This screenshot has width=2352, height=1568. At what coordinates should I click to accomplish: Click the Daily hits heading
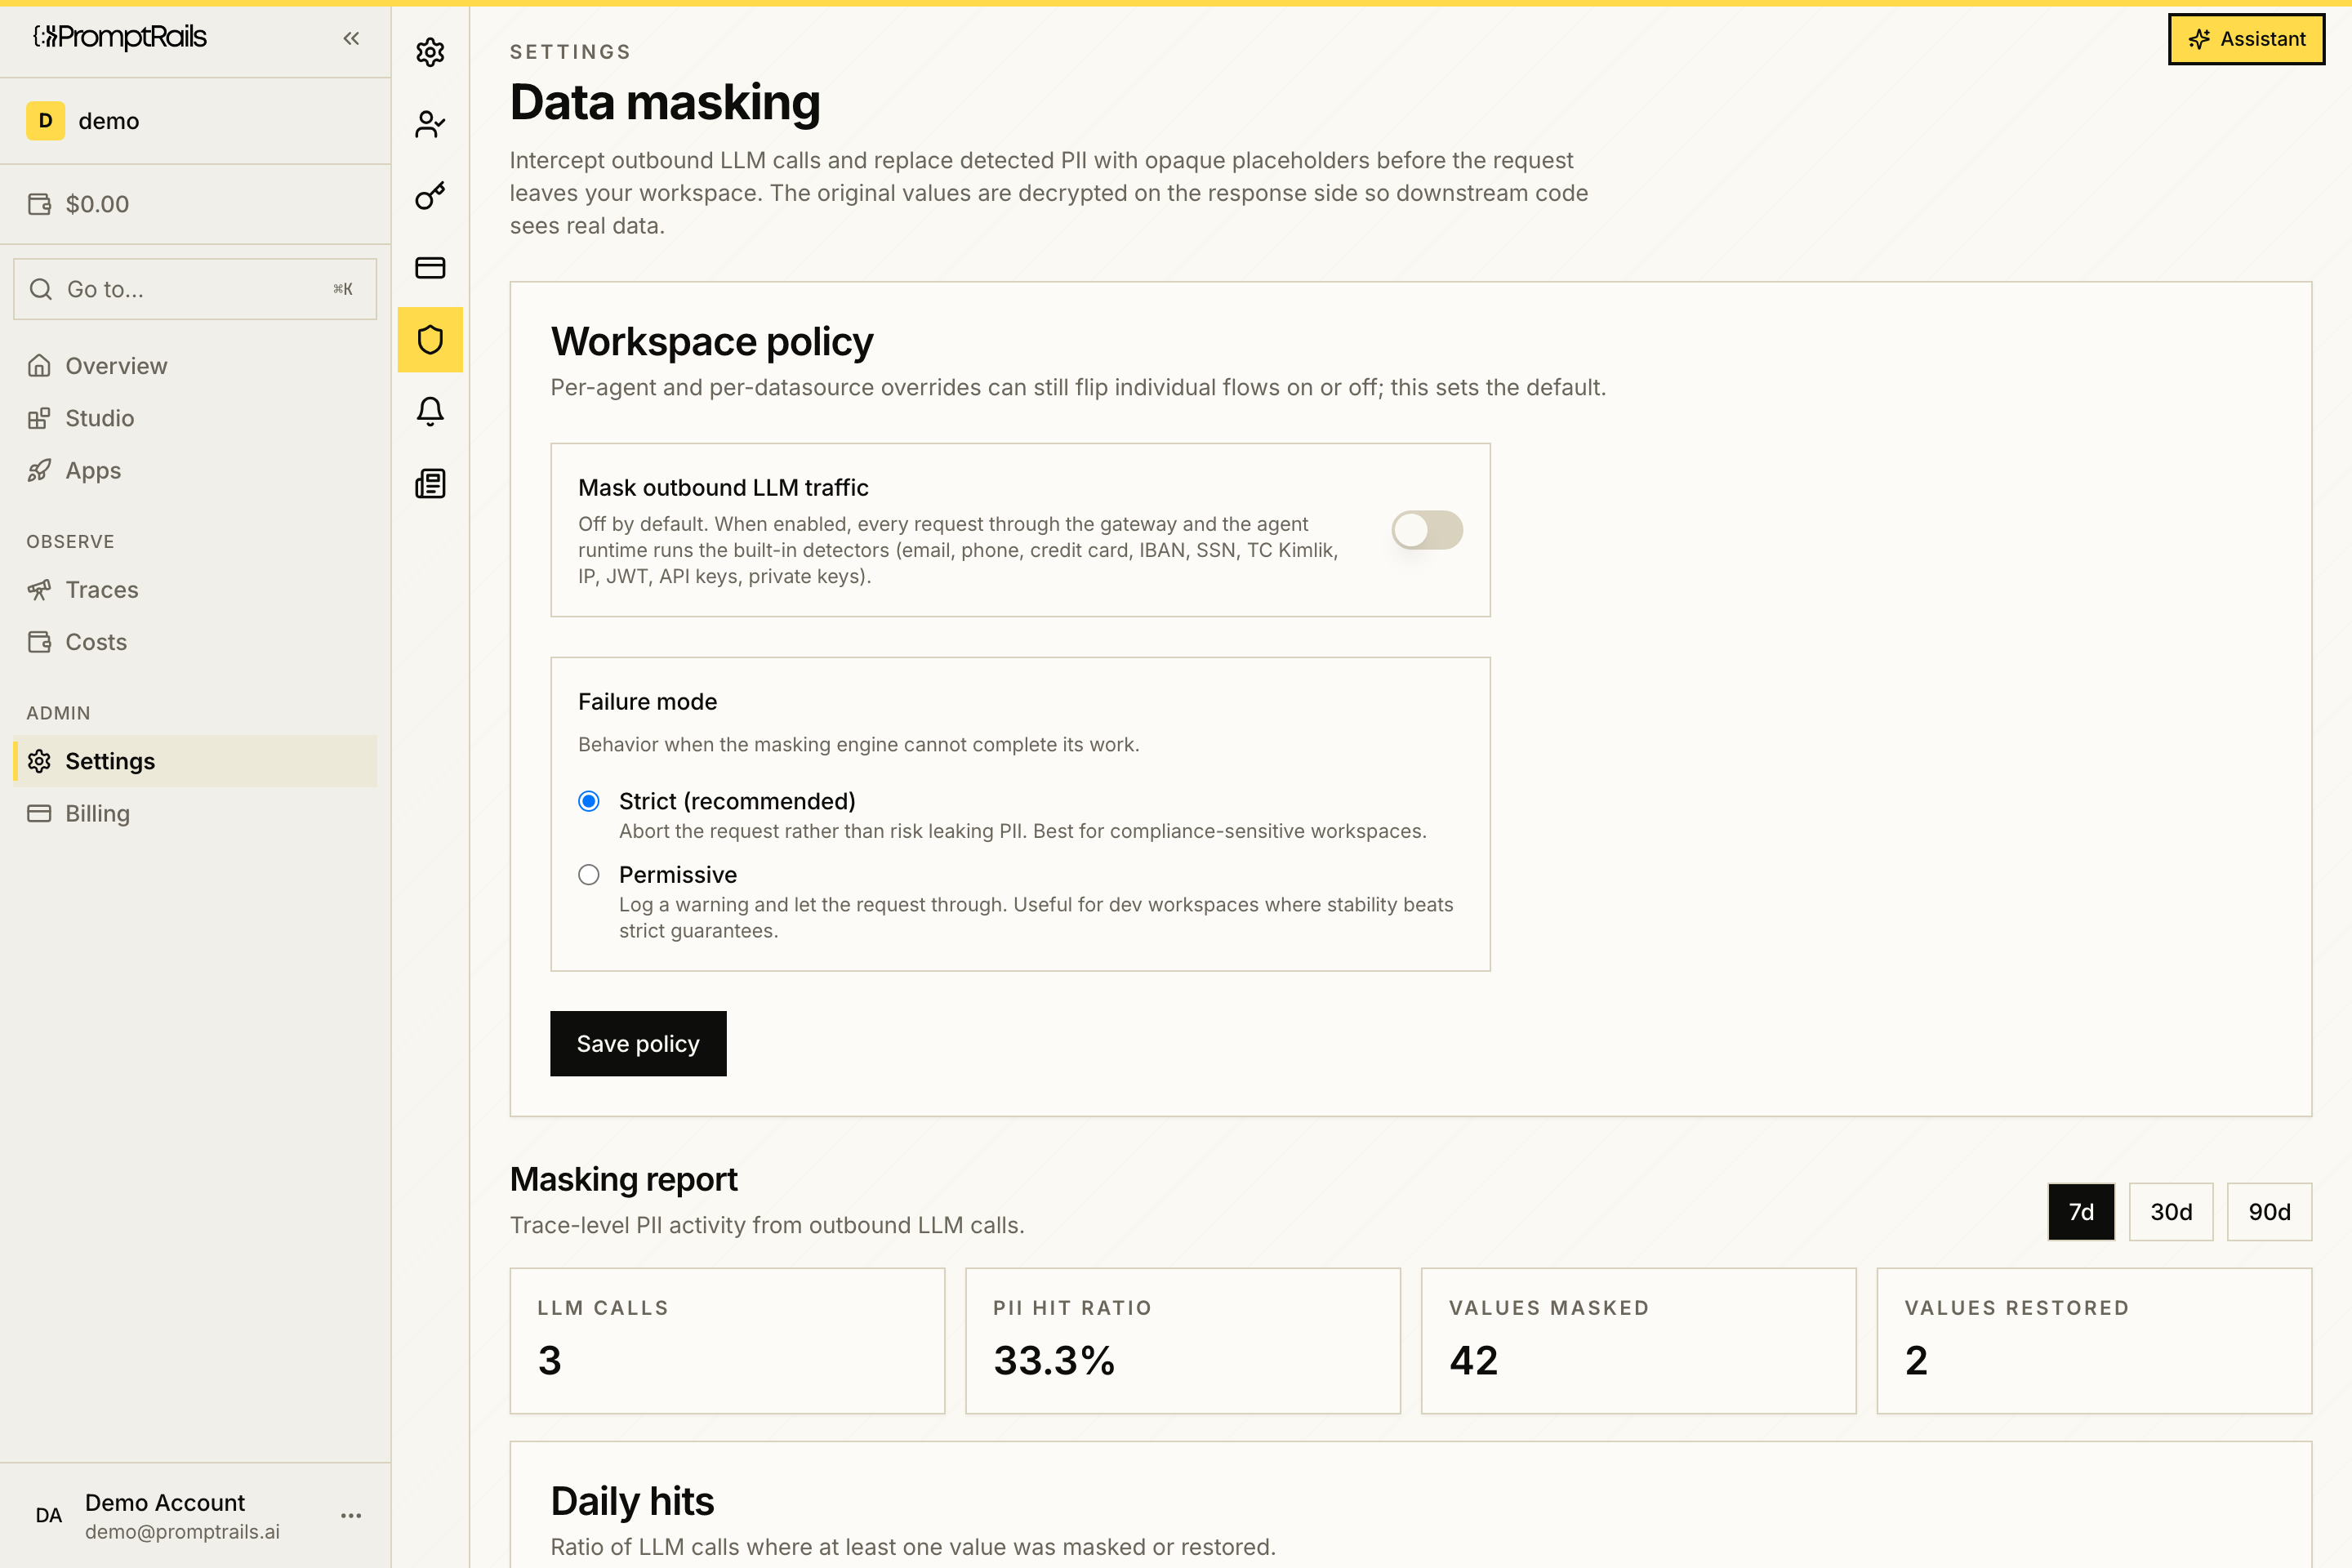click(x=632, y=1502)
